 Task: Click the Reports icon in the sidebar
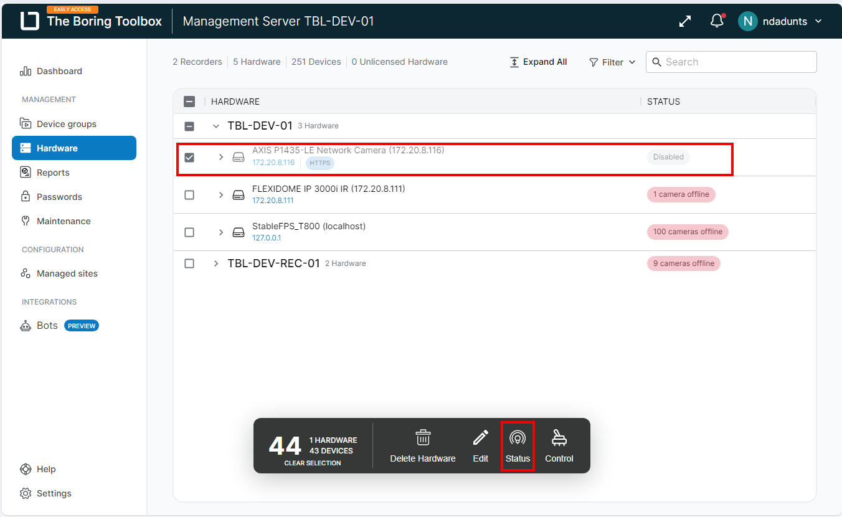pos(26,173)
